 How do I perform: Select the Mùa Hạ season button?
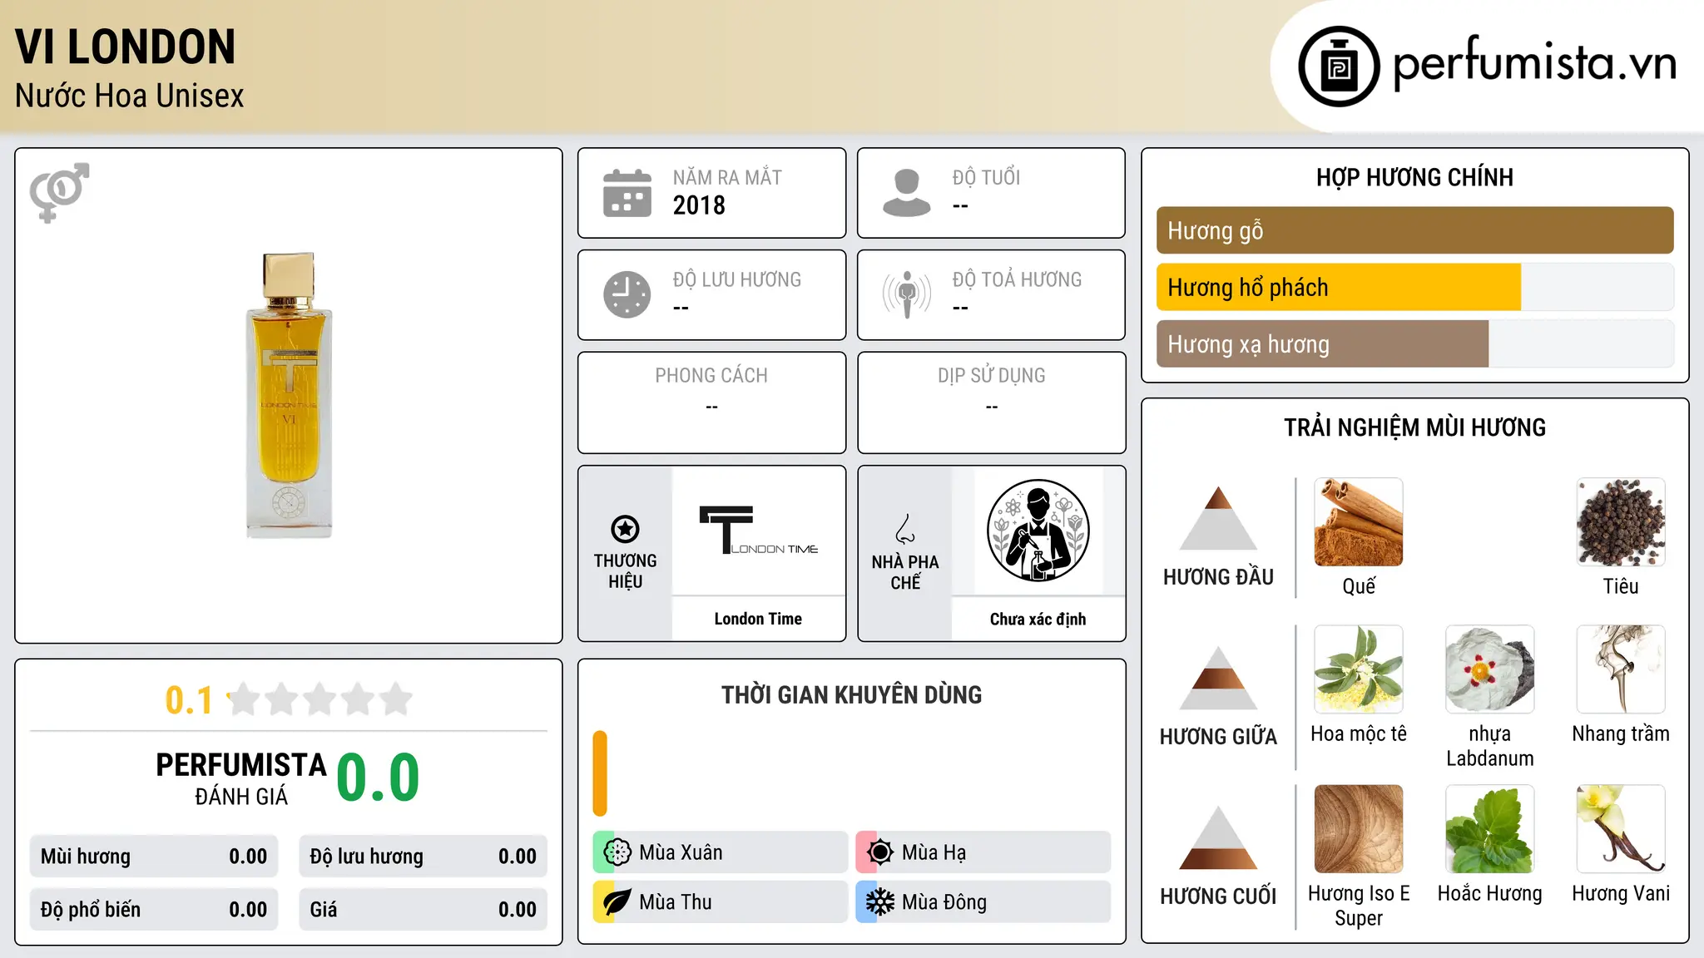tap(983, 852)
